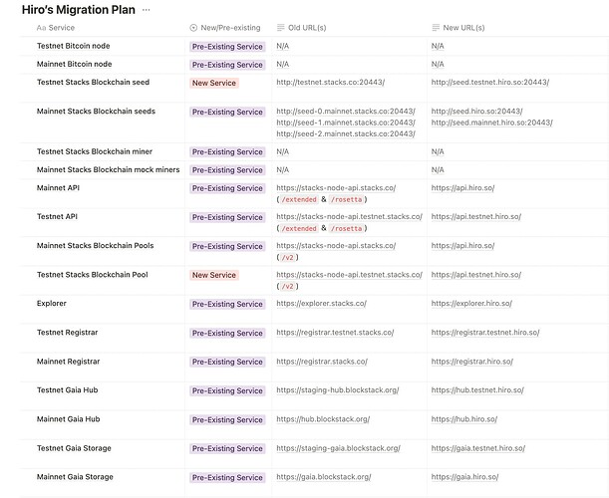Screen dimensions: 609x498
Task: Click the text icon beside New URL(s) header
Action: (x=437, y=28)
